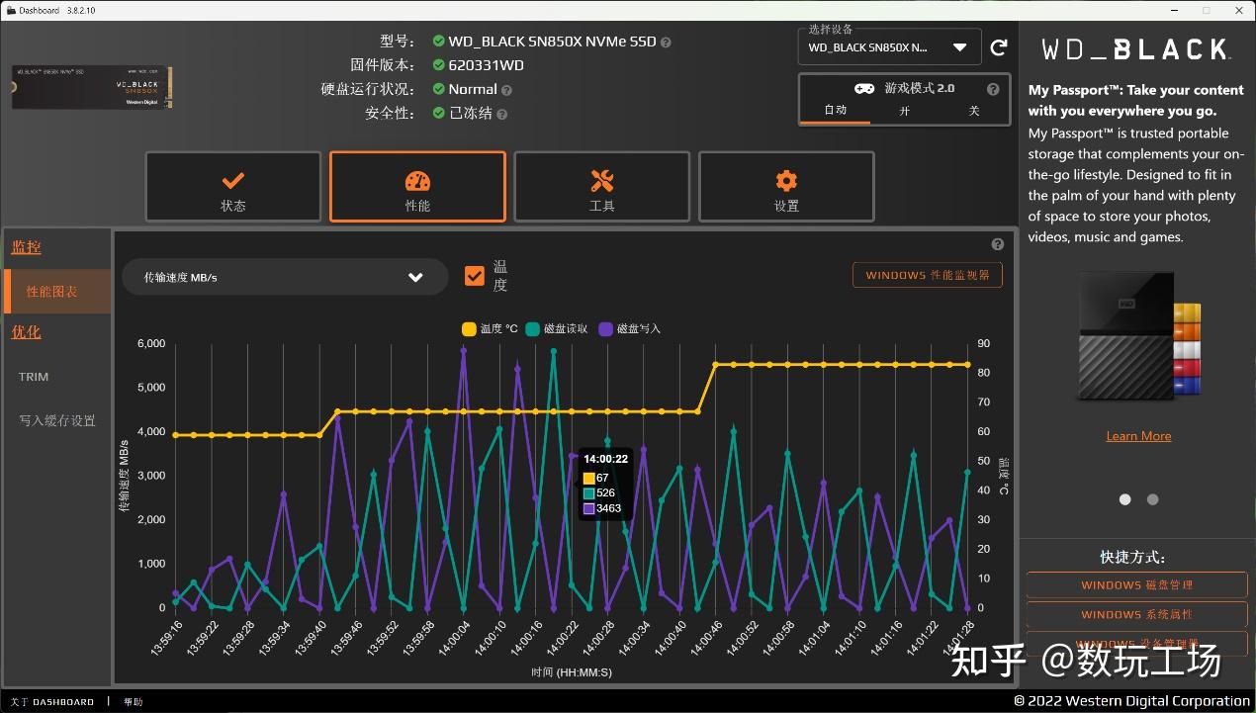1256x713 pixels.
Task: Select 写入缓存设置 in the sidebar
Action: (x=57, y=420)
